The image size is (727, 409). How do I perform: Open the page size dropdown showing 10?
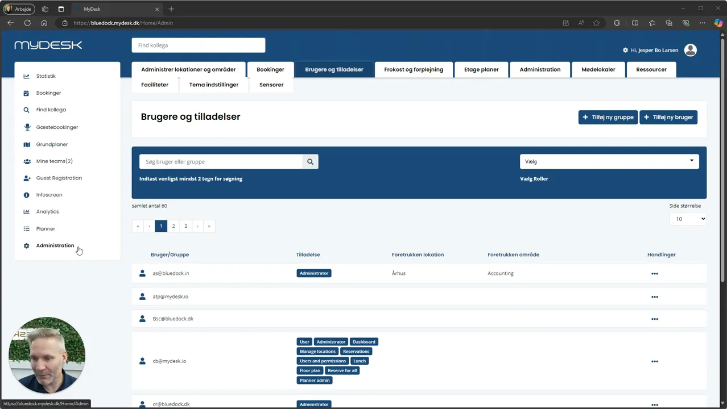point(688,219)
